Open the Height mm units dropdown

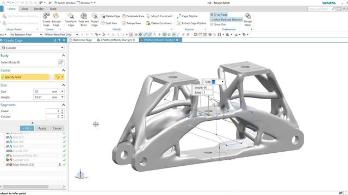[x=63, y=97]
